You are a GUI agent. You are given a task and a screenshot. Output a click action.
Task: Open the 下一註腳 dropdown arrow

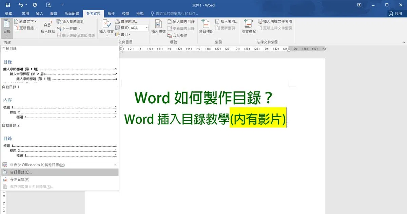pos(80,29)
